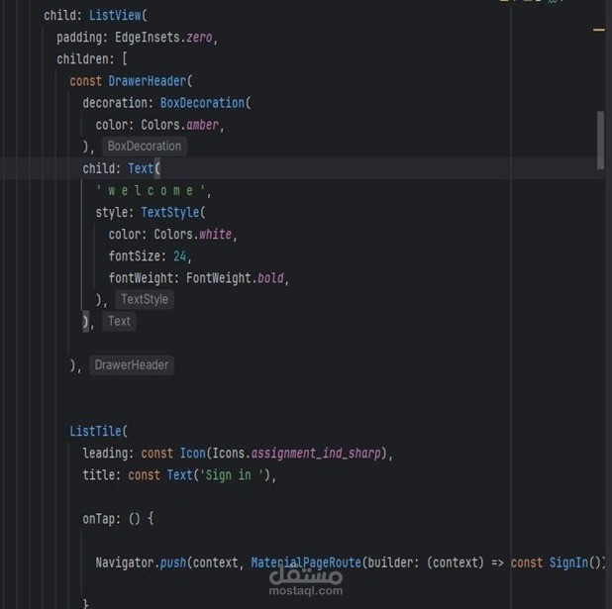Click Text constructor in the title line

179,475
